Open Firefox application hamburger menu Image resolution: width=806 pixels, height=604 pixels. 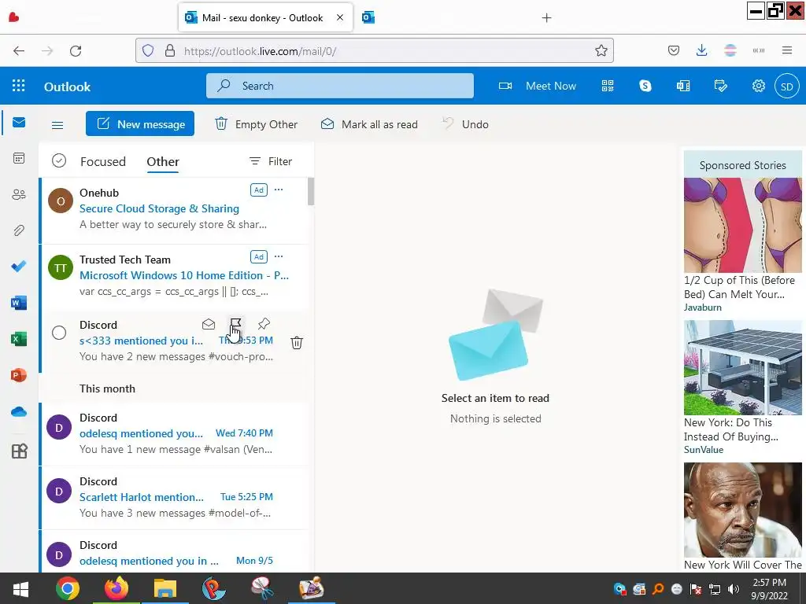[786, 50]
